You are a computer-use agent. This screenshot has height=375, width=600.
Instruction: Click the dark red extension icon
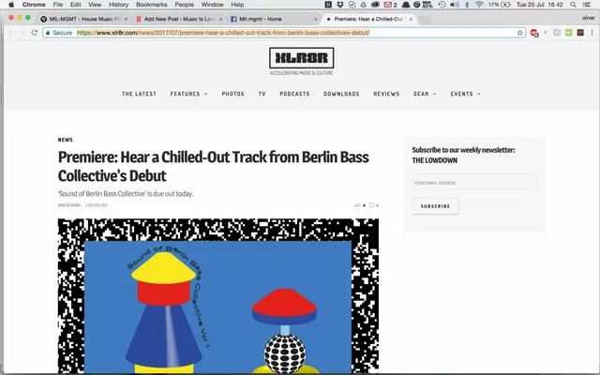pos(580,33)
